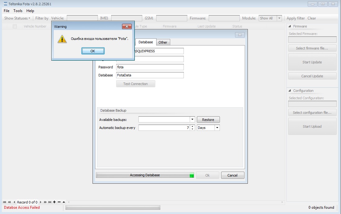The image size is (341, 214).
Task: Delete record with minus icon
Action: tap(59, 202)
